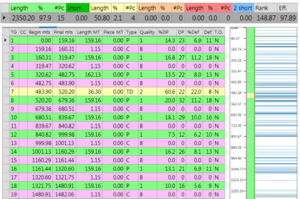
Task: Click the 'Eff.' summary header
Action: click(x=287, y=8)
